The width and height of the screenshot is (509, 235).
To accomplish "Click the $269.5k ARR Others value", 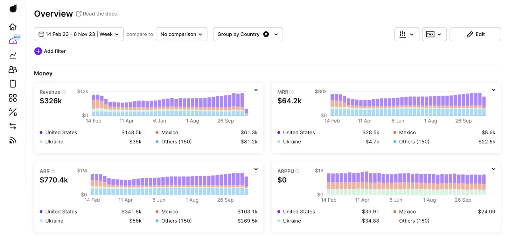I will (x=248, y=221).
